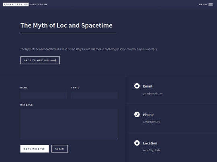Click the Email contact heading
The width and height of the screenshot is (217, 162).
coord(147,86)
